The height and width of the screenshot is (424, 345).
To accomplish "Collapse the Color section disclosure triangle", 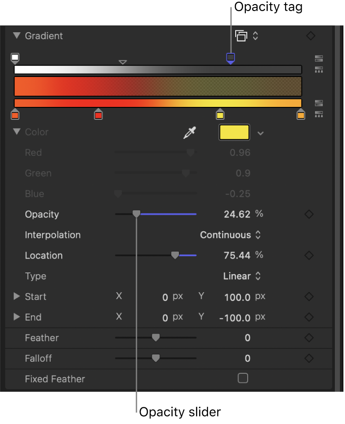I will 17,132.
